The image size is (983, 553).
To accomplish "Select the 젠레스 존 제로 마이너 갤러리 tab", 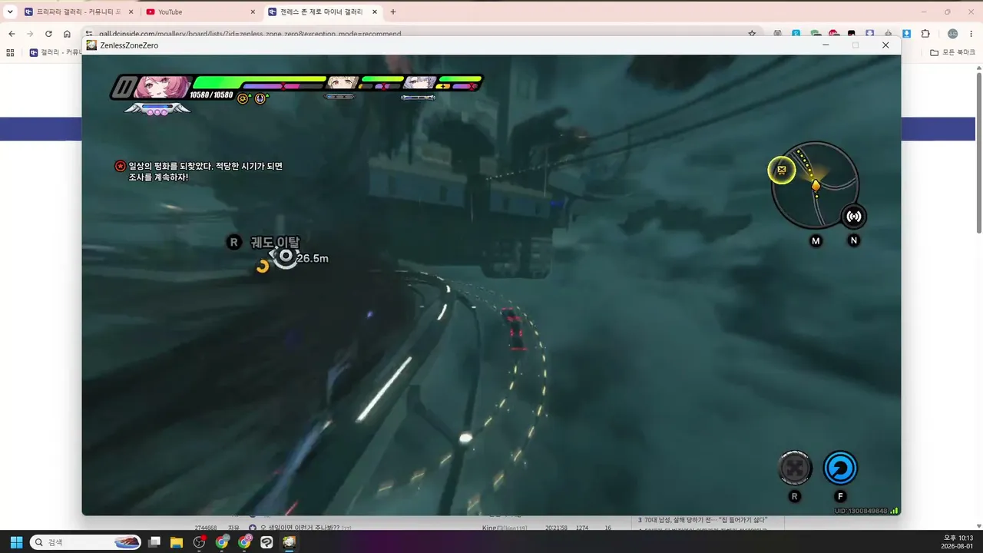I will (x=322, y=12).
